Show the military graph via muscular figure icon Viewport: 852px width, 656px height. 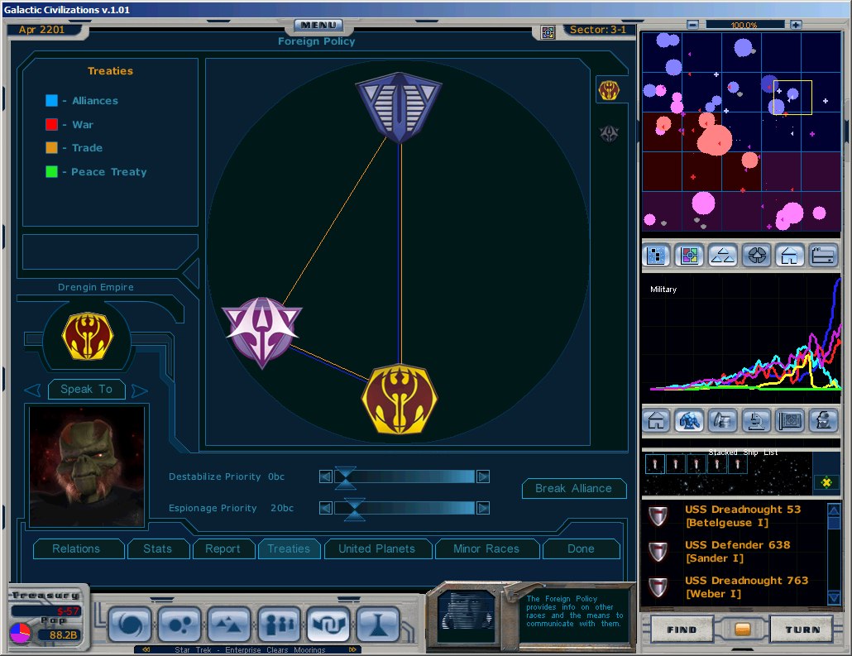coord(689,420)
